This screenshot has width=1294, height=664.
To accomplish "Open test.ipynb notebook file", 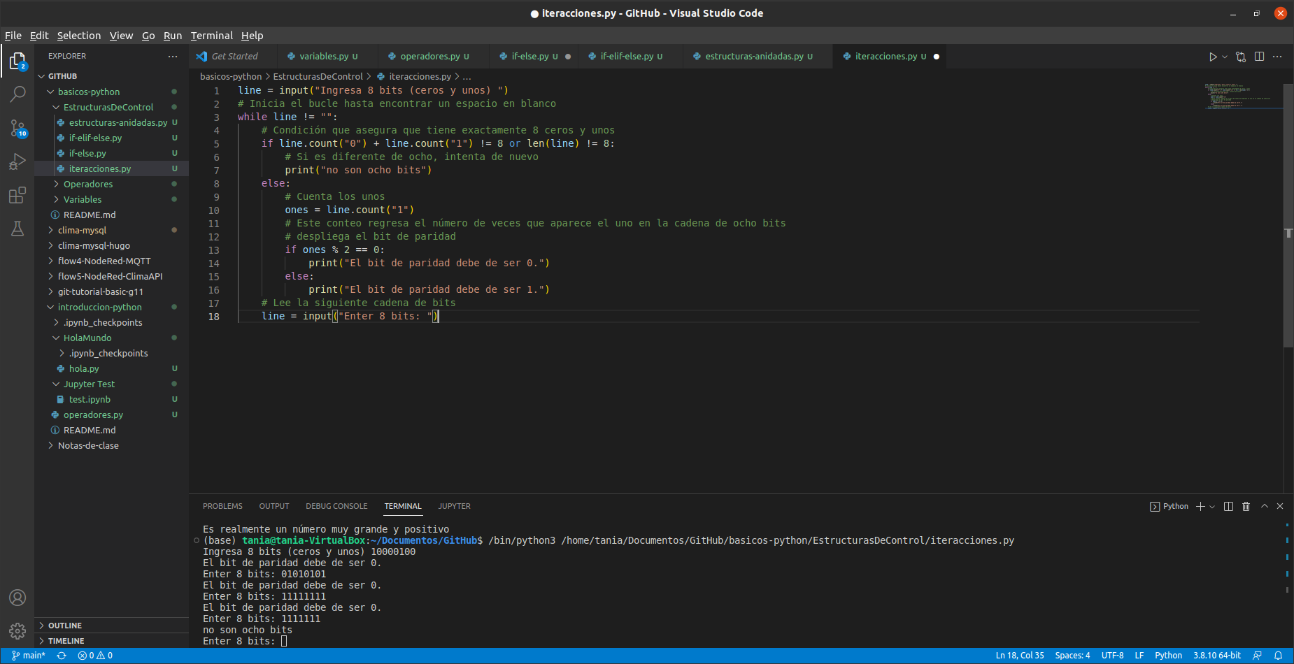I will coord(112,399).
